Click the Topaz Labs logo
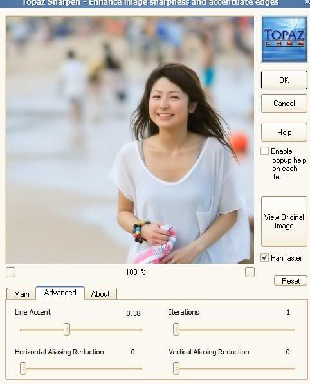 [284, 39]
